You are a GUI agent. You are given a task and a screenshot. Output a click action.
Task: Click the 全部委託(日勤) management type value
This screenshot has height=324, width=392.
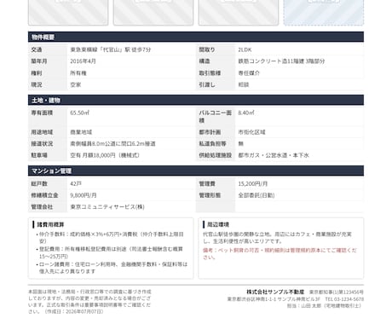(257, 195)
